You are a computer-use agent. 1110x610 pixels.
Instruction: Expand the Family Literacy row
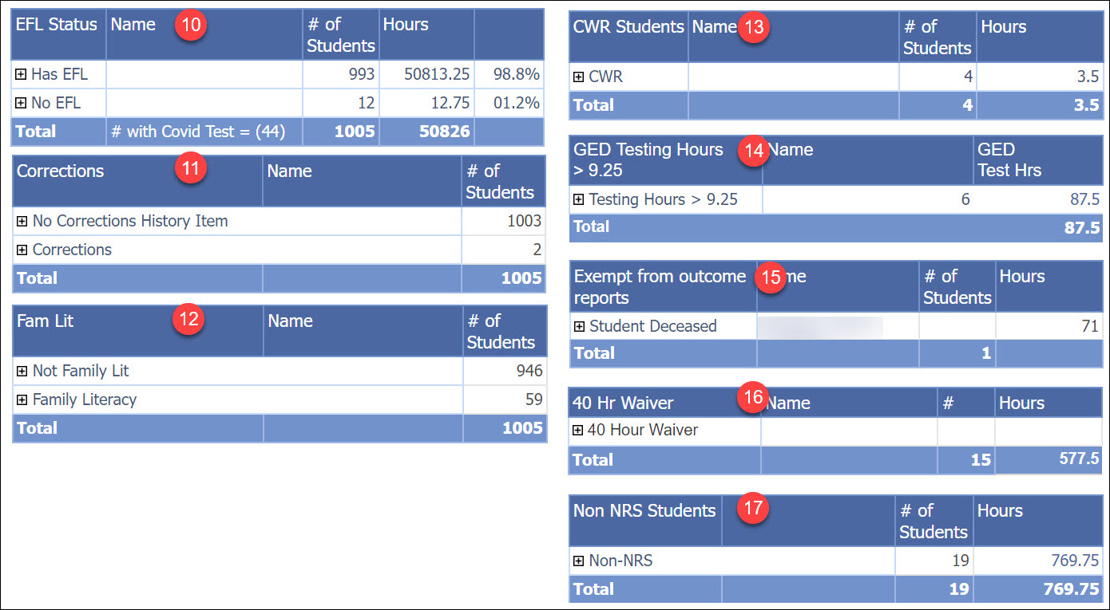[x=22, y=399]
